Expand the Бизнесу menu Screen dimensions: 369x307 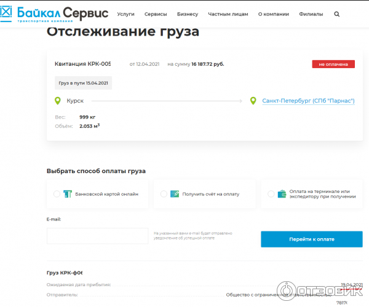coord(188,14)
